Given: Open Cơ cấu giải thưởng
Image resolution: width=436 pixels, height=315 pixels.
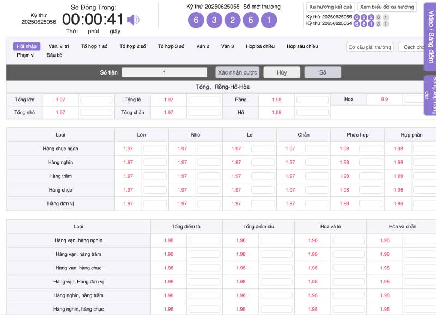Looking at the screenshot, I should pos(370,47).
